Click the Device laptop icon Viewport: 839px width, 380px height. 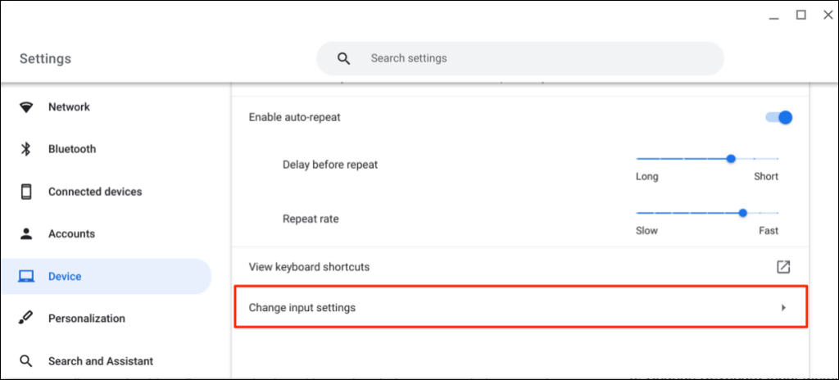[x=26, y=277]
